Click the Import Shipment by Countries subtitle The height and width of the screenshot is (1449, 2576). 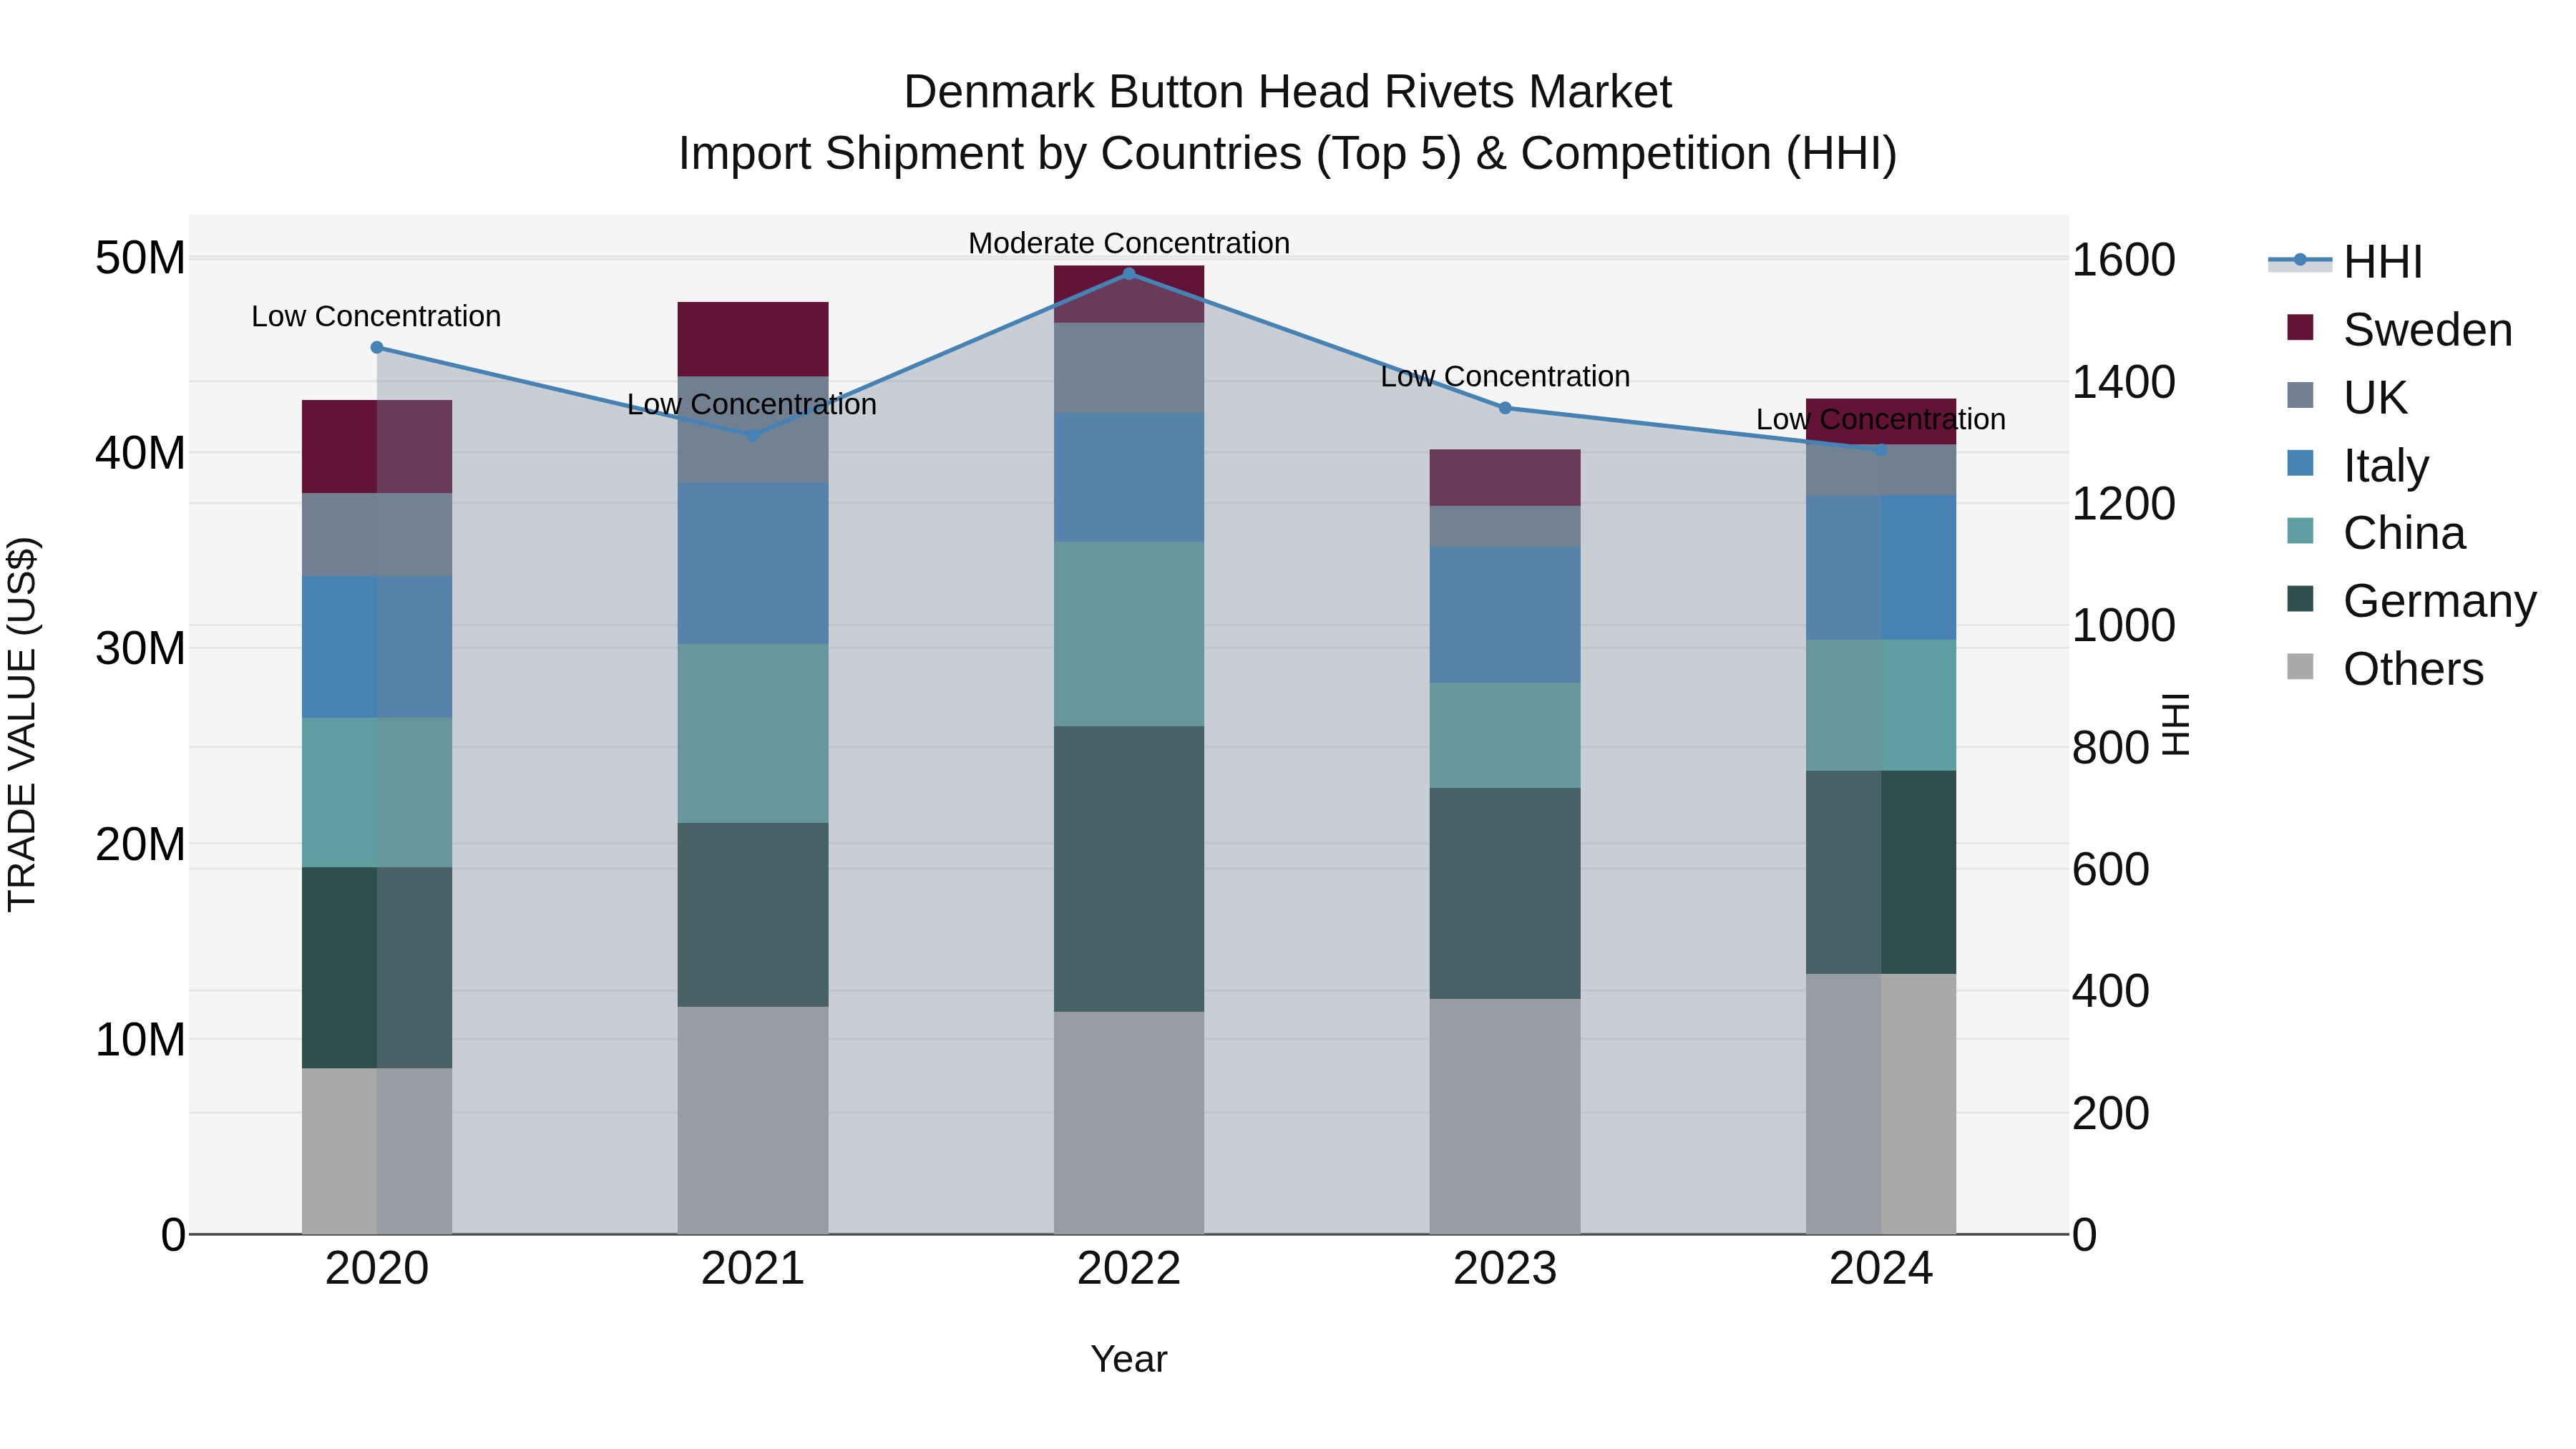pos(1287,154)
